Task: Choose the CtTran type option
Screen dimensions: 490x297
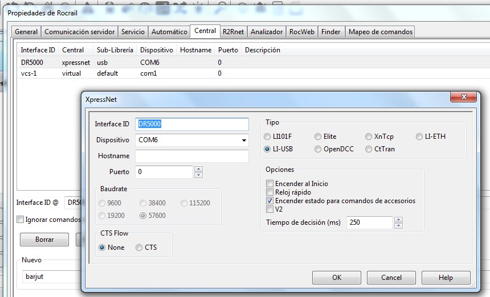Action: [x=369, y=149]
